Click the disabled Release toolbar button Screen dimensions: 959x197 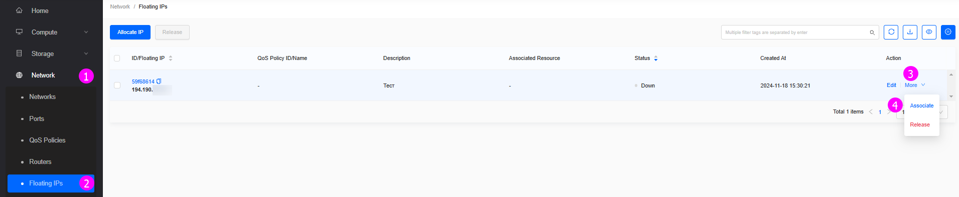click(x=172, y=32)
